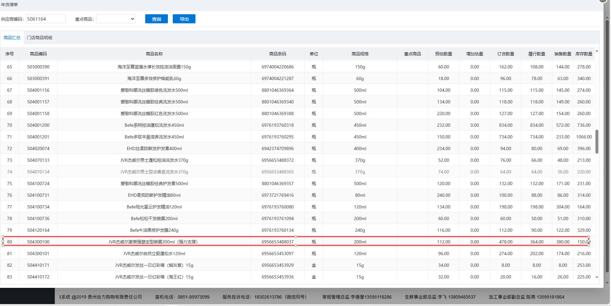
Task: Click the 预估数量 column header
Action: tap(443, 54)
